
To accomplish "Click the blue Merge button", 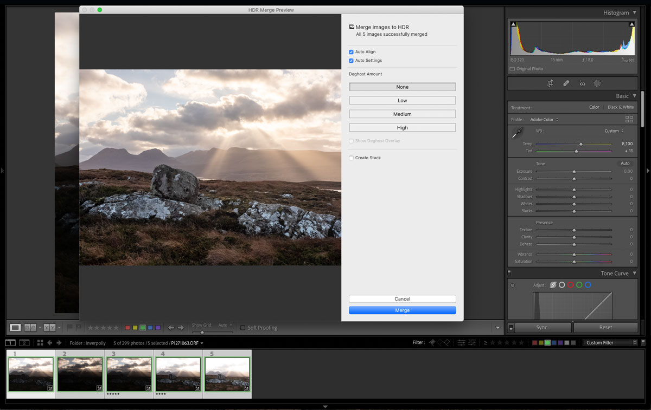I will (402, 310).
